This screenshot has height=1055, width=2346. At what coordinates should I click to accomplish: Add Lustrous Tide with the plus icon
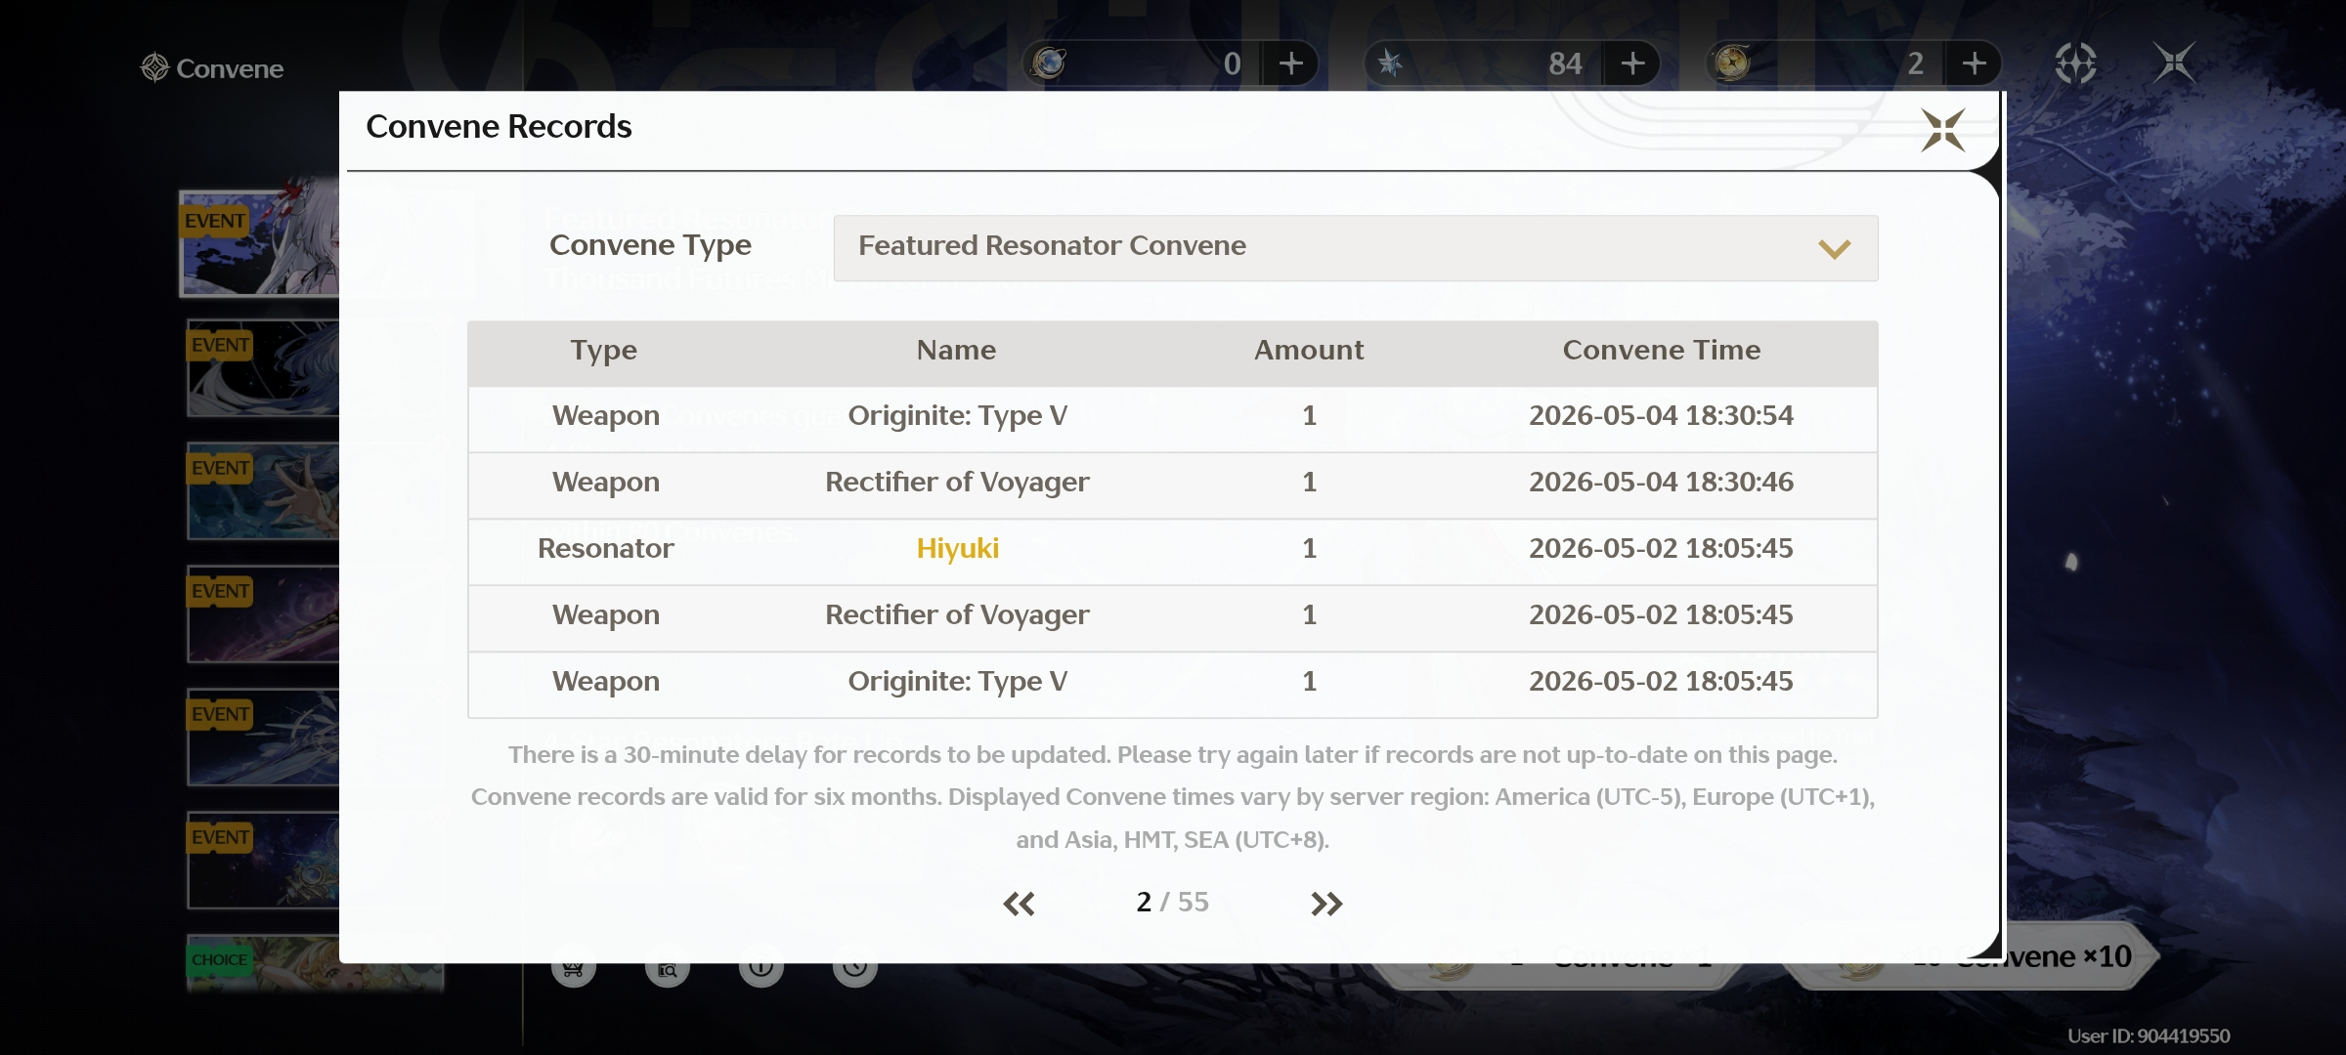pos(1632,63)
